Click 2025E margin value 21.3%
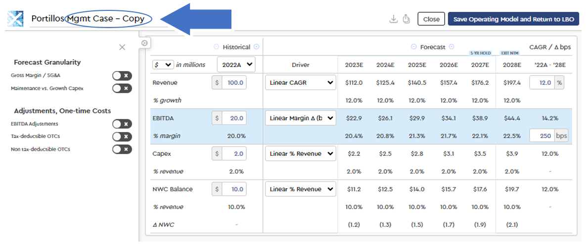The width and height of the screenshot is (587, 248). (417, 136)
